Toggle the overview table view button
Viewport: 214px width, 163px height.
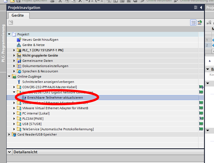pyautogui.click(x=193, y=22)
